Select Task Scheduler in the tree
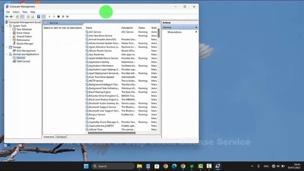The image size is (304, 171). (24, 29)
